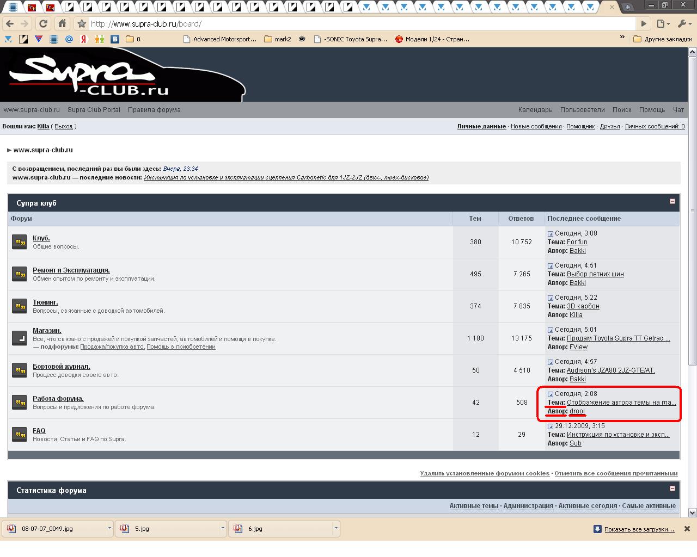Open the wrench settings menu
The width and height of the screenshot is (697, 557).
click(683, 24)
